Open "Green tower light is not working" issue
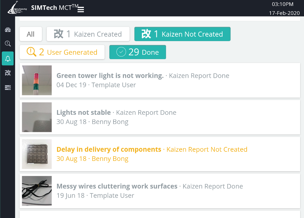Image resolution: width=304 pixels, height=218 pixels. click(x=110, y=76)
